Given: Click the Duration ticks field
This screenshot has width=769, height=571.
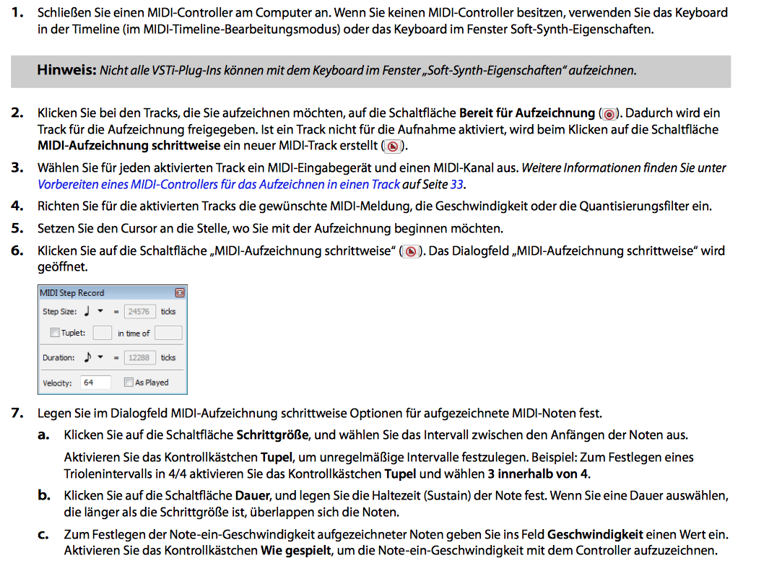Looking at the screenshot, I should 139,357.
